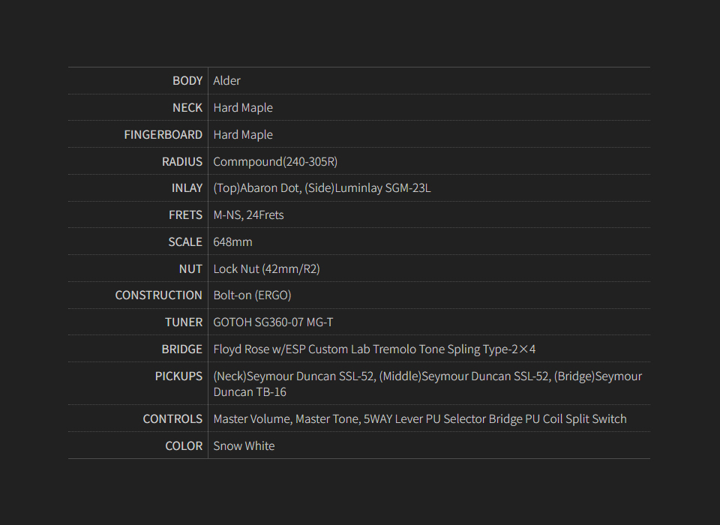Viewport: 720px width, 525px height.
Task: Select the Snow White color value
Action: [x=244, y=446]
